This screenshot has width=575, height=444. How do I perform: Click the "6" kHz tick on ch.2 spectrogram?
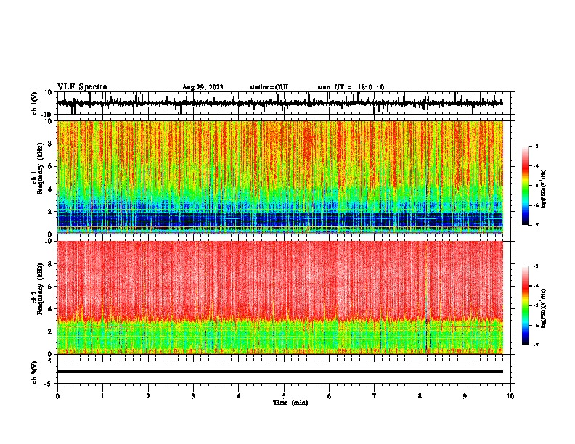point(51,287)
